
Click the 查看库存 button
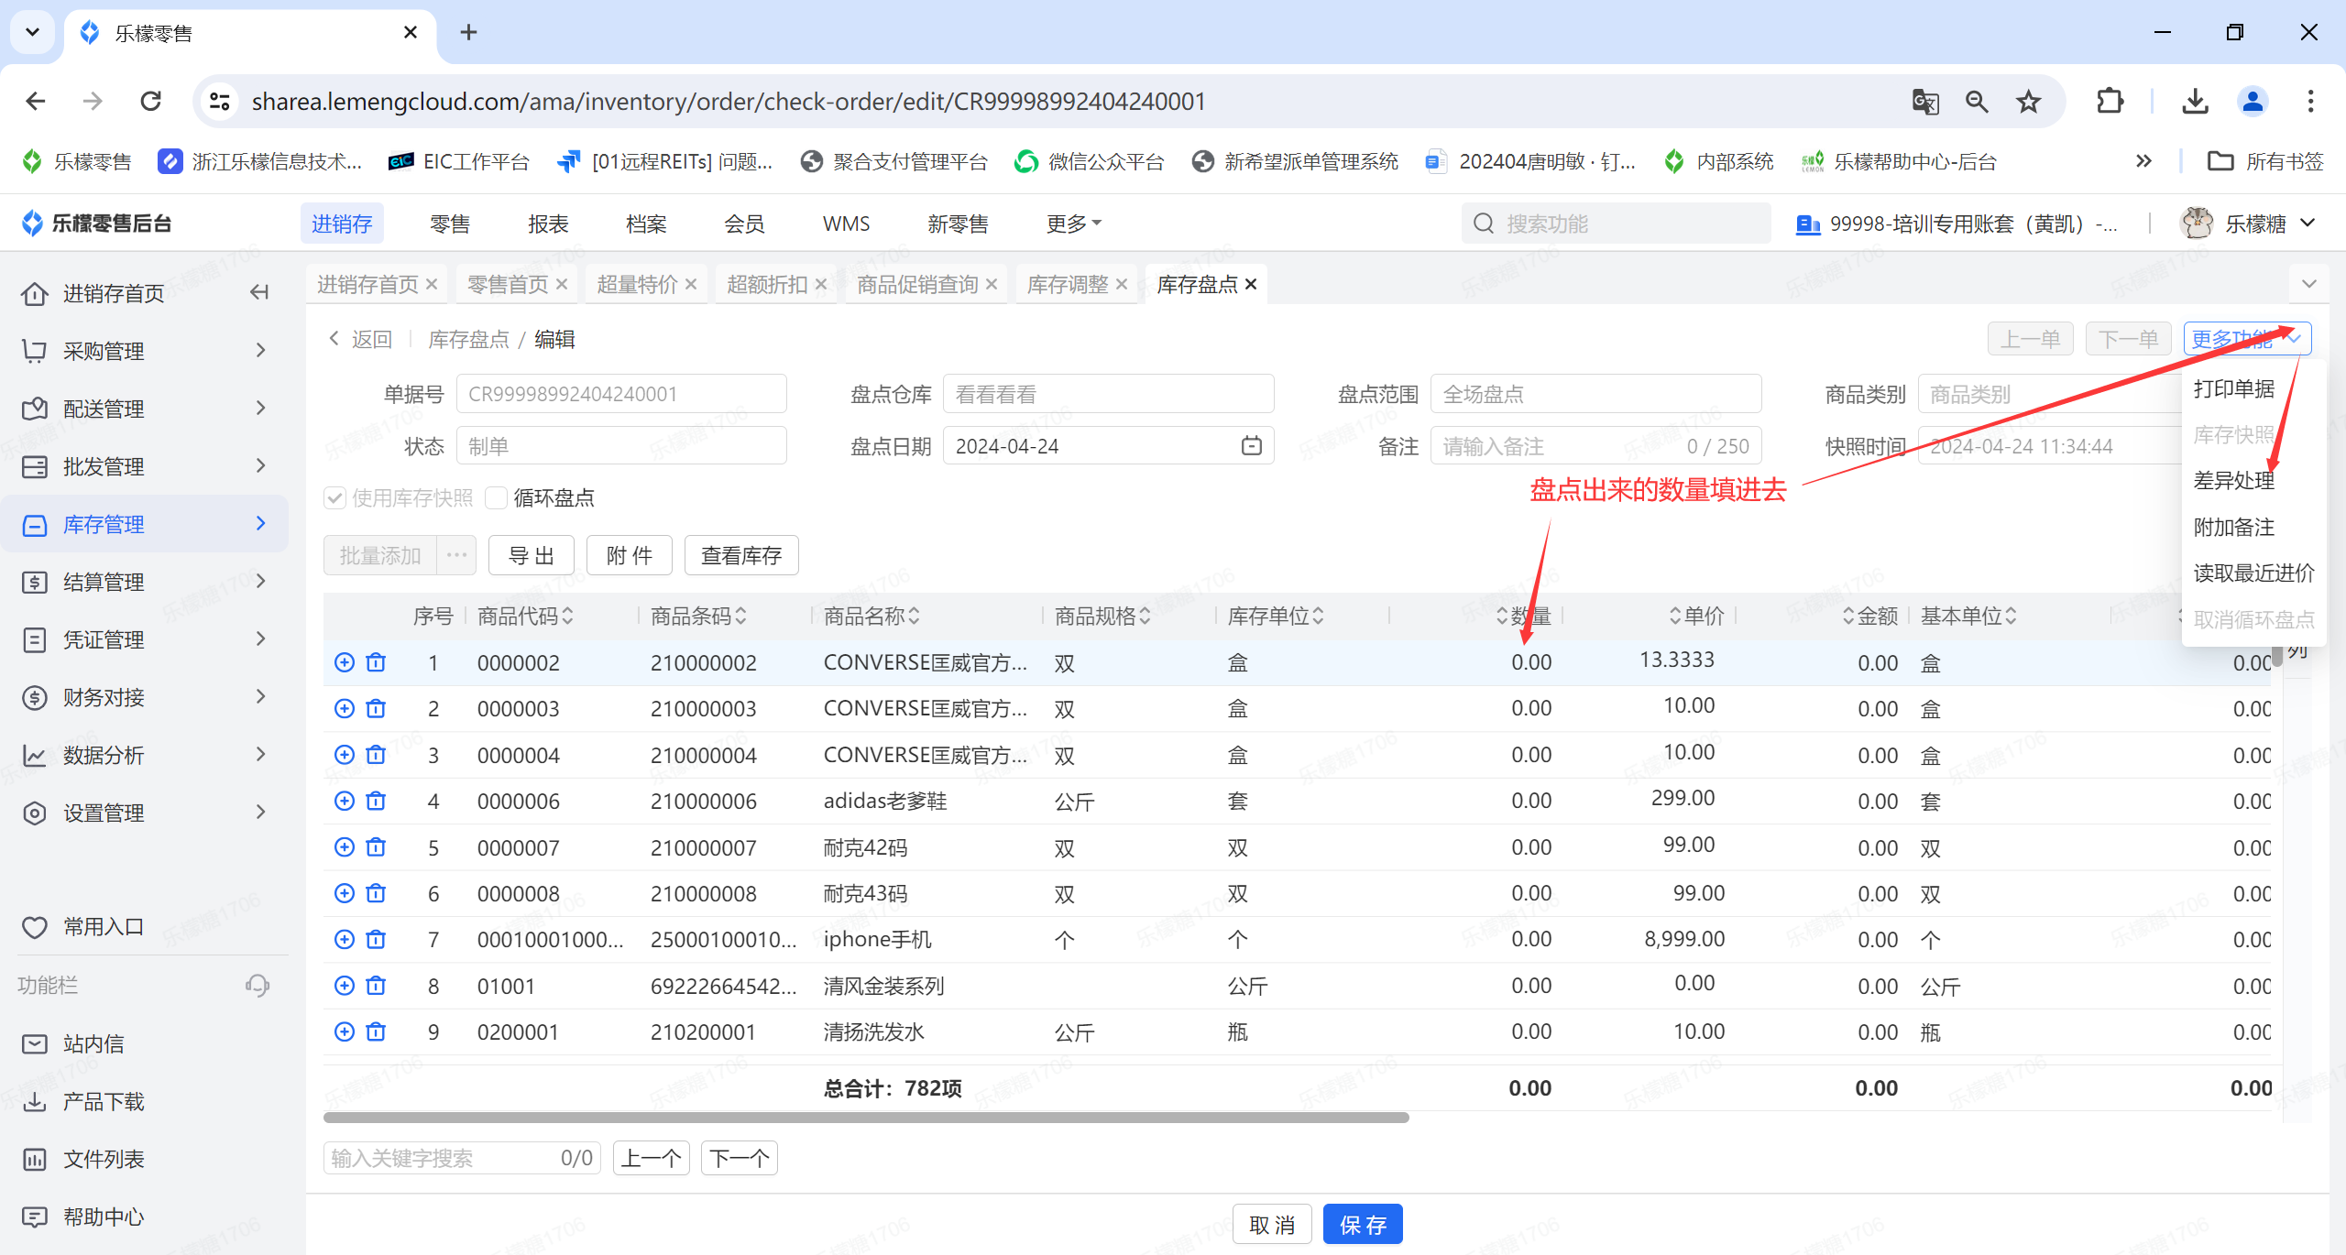click(741, 555)
